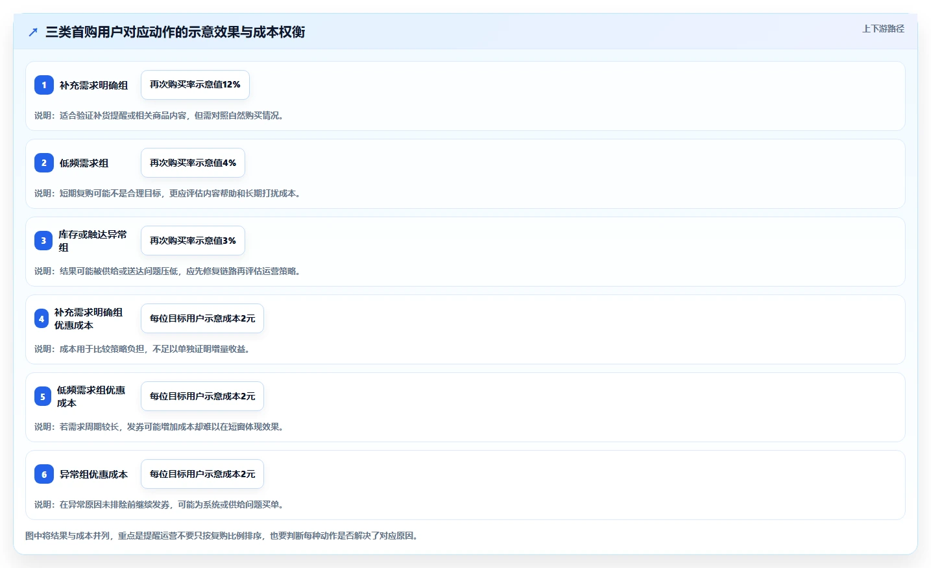Click the label 库存或触达异常组

click(93, 241)
